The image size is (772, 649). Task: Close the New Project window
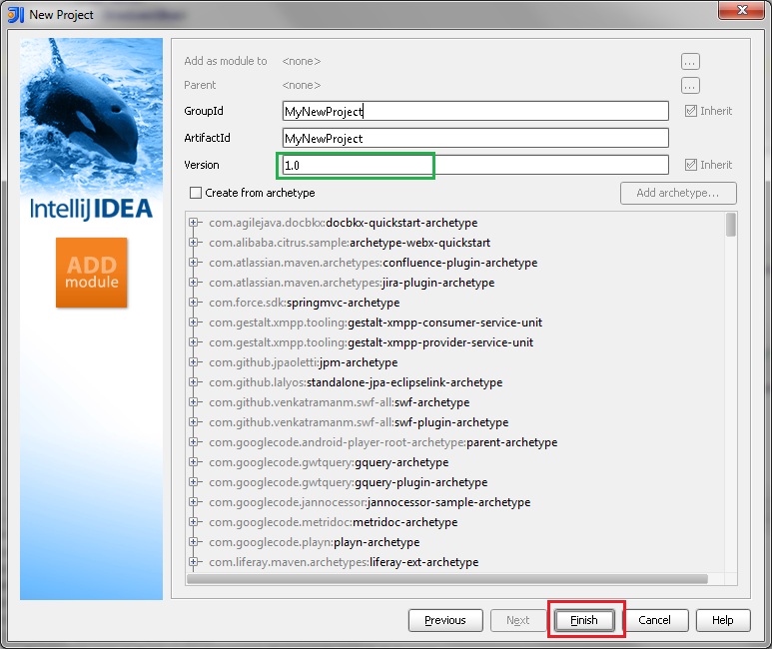click(742, 10)
